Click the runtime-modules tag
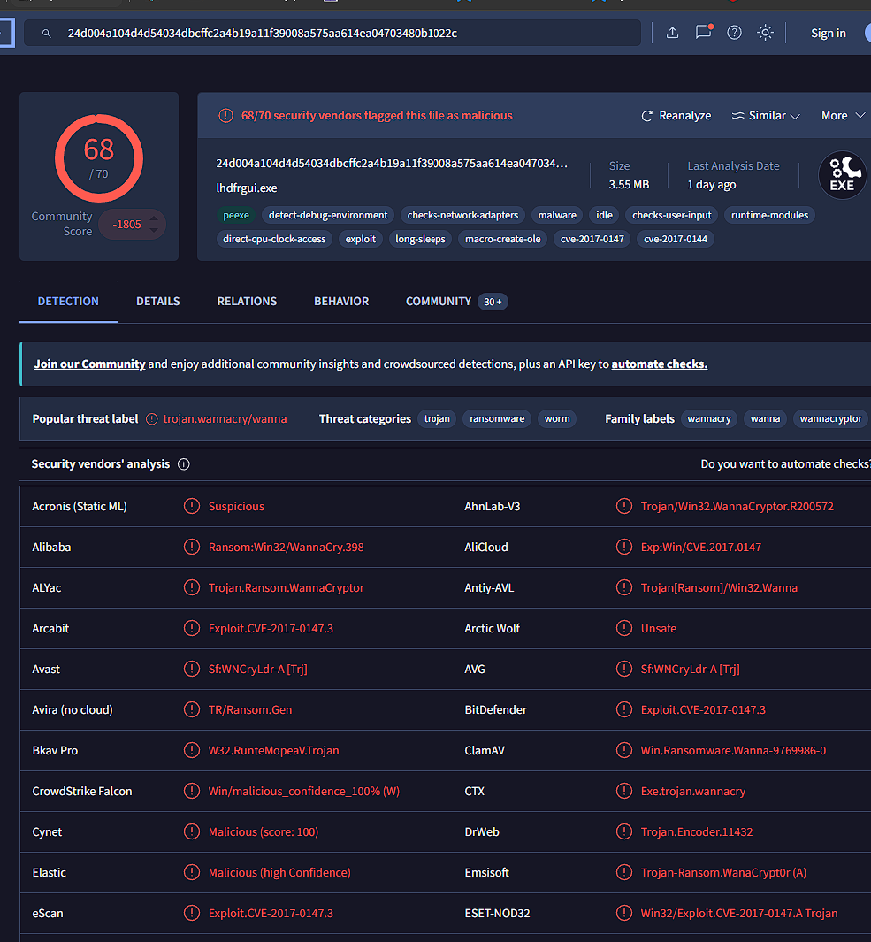The height and width of the screenshot is (942, 871). click(769, 215)
